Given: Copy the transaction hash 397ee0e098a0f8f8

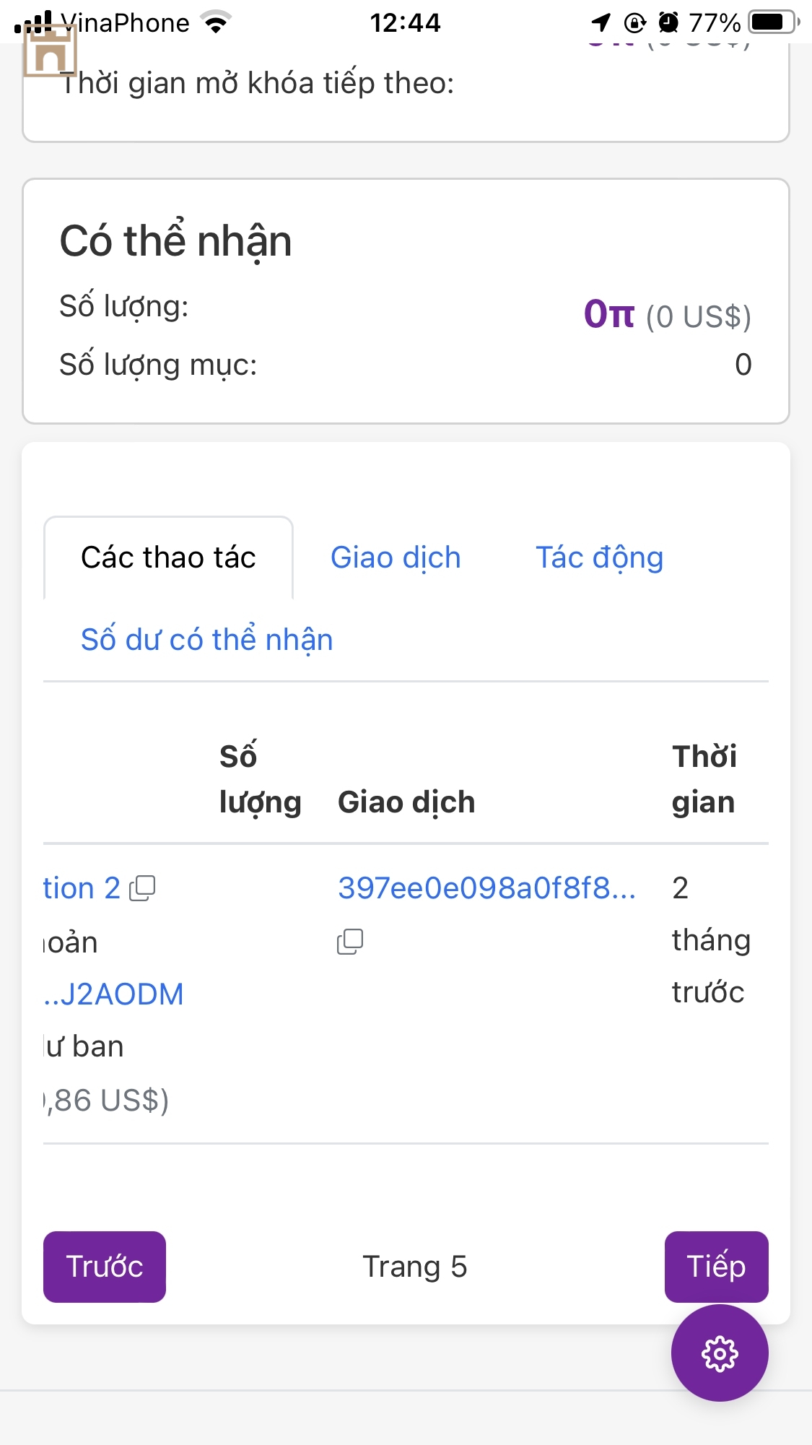Looking at the screenshot, I should click(x=350, y=942).
